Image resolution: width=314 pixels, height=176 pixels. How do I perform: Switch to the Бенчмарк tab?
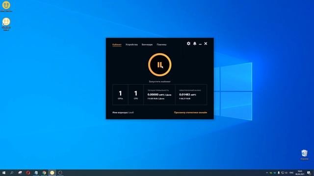147,44
